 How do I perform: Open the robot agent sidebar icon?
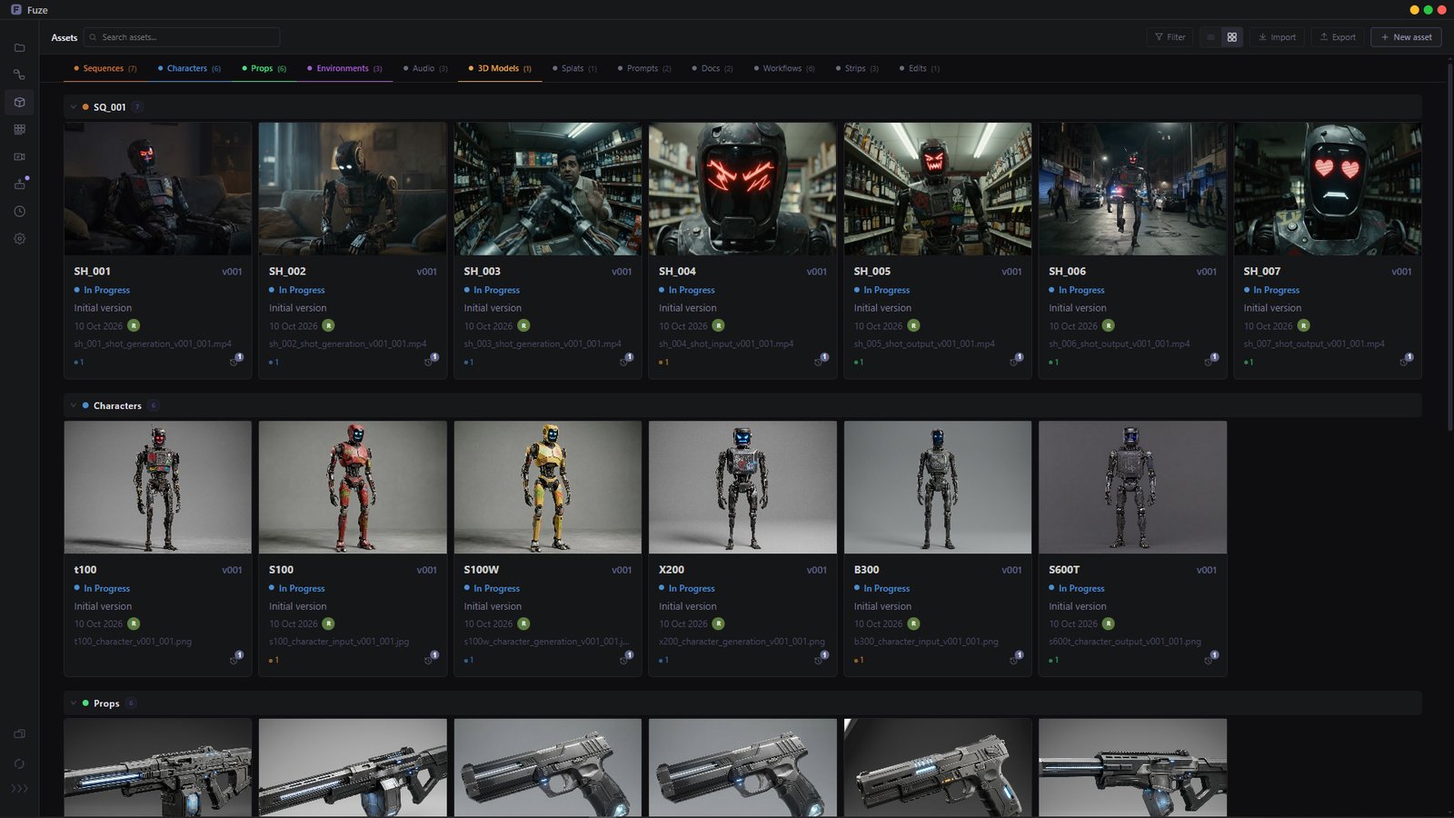click(19, 184)
